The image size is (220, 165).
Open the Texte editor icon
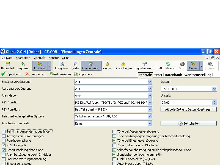tap(75, 65)
